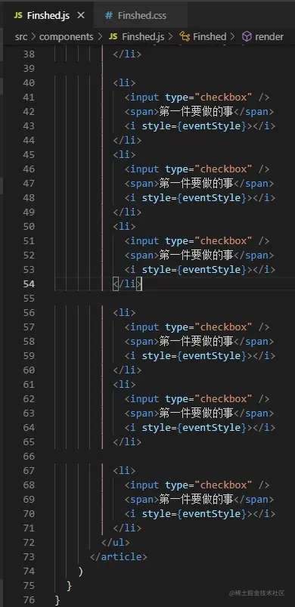Screen dimensions: 295x607
Task: Select Finshed.js in the breadcrumb path
Action: pos(143,37)
